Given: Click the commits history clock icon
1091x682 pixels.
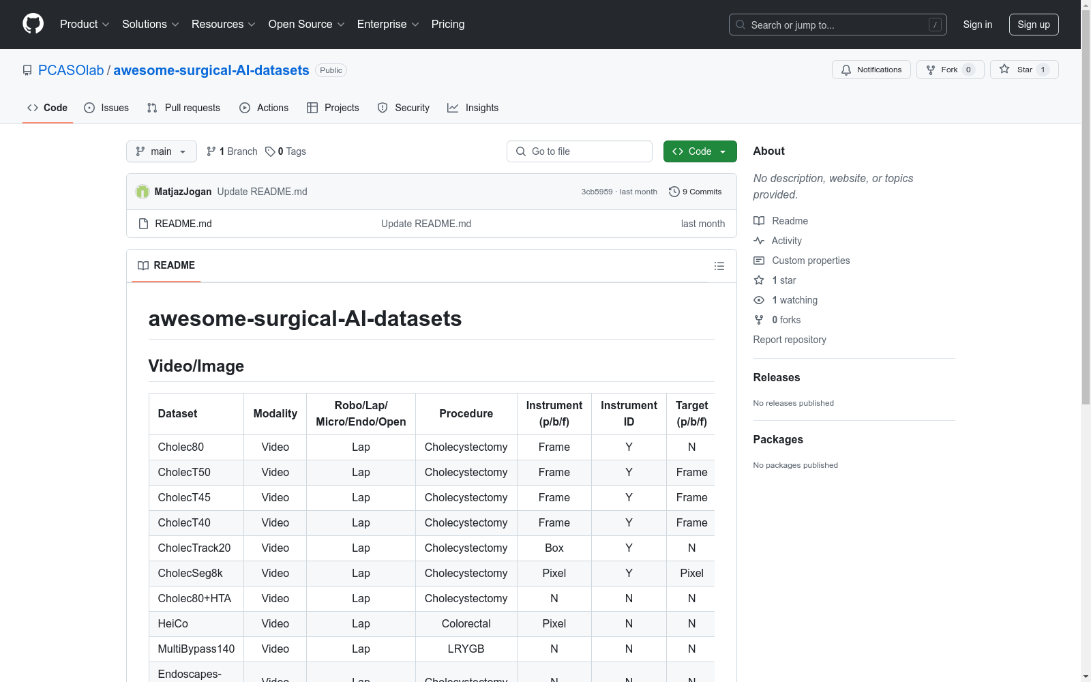Looking at the screenshot, I should [x=674, y=192].
